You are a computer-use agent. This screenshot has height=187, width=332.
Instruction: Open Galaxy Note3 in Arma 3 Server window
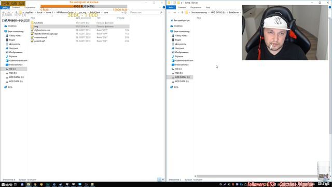181,36
